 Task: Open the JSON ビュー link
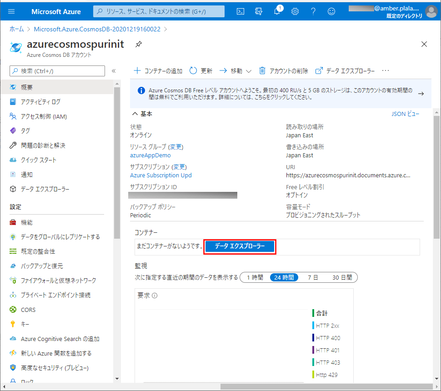pyautogui.click(x=405, y=114)
